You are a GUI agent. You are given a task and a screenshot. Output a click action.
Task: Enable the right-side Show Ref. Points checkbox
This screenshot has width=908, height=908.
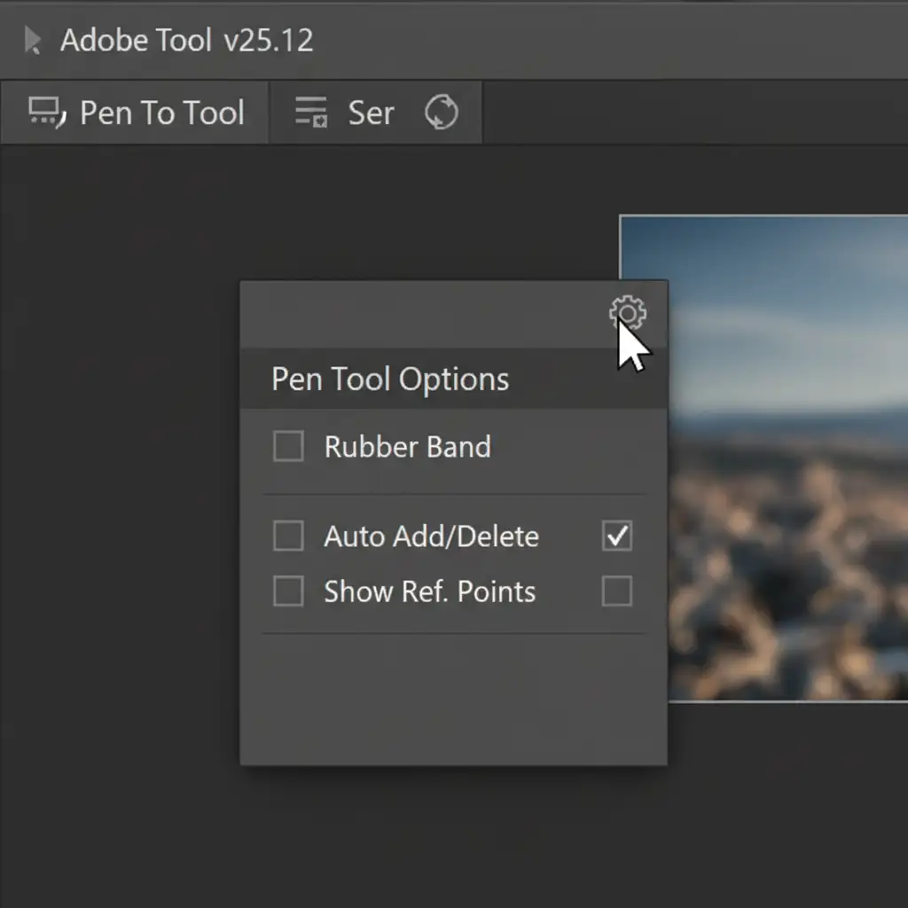(x=617, y=591)
